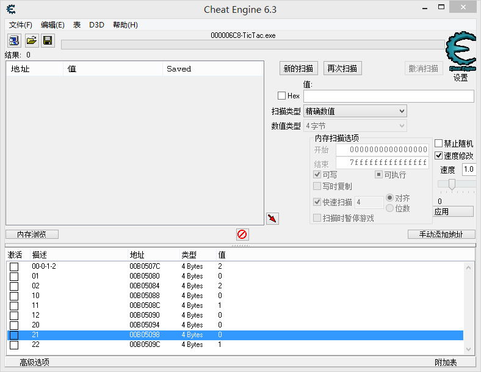The image size is (481, 372).
Task: Click the 新的扫描 button
Action: 298,68
